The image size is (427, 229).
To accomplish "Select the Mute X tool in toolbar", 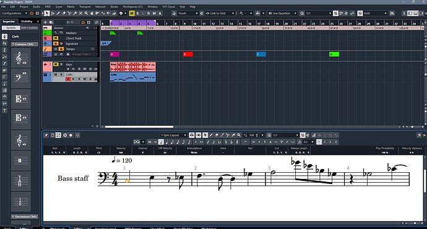I will 80,14.
